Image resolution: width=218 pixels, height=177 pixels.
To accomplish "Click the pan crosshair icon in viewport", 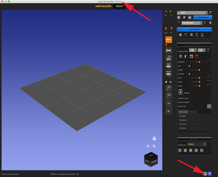I will click(x=148, y=146).
